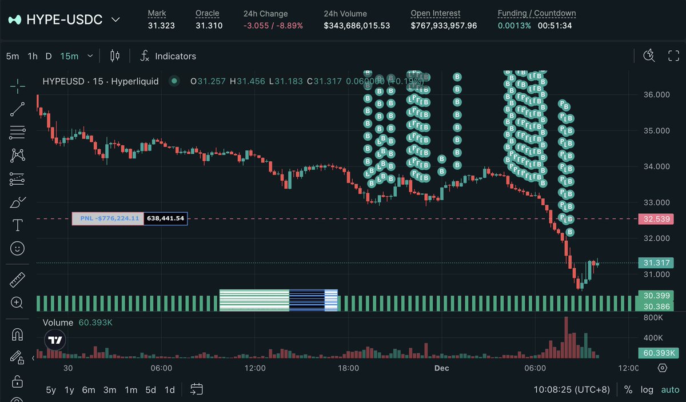Select the 5d range tab

150,389
